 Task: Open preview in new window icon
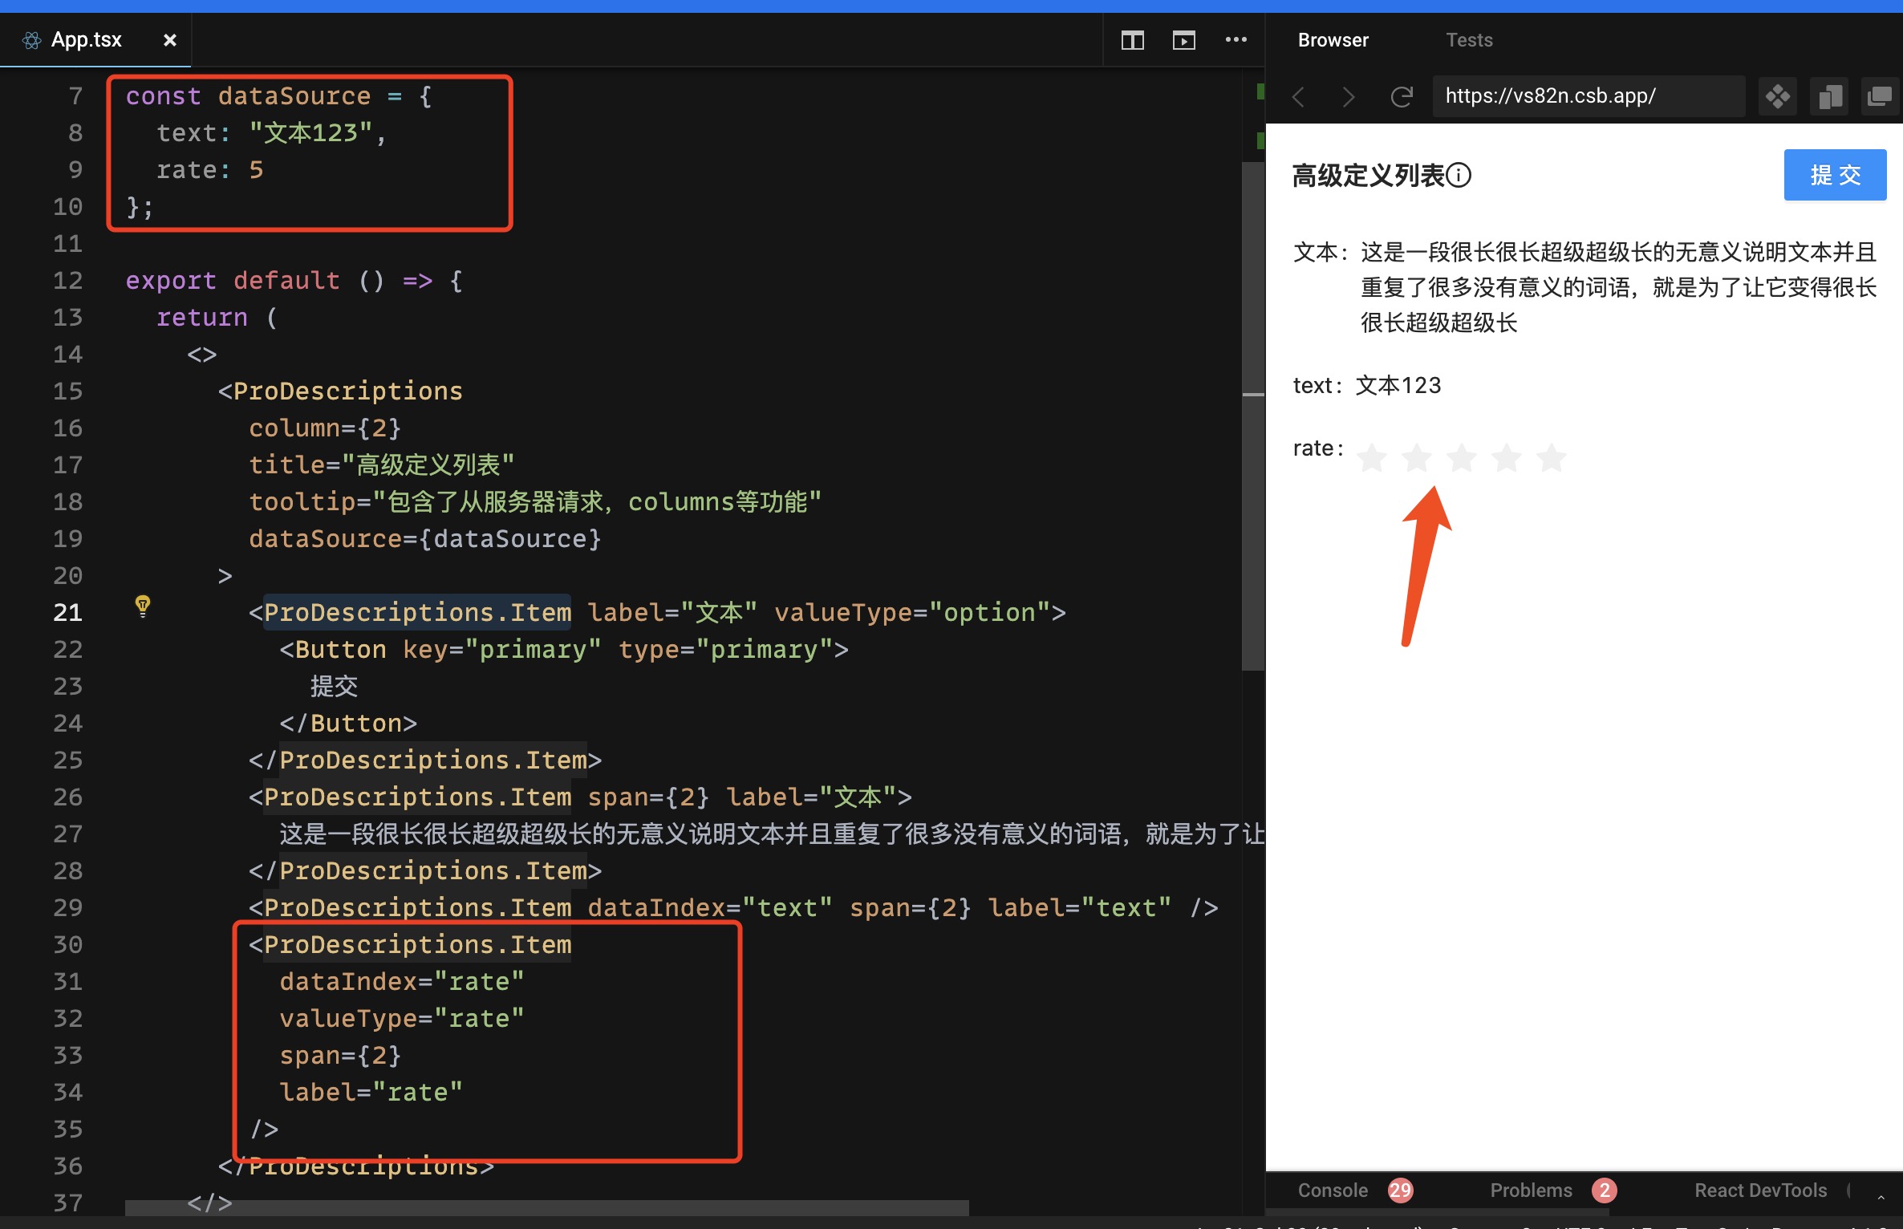pyautogui.click(x=1880, y=96)
